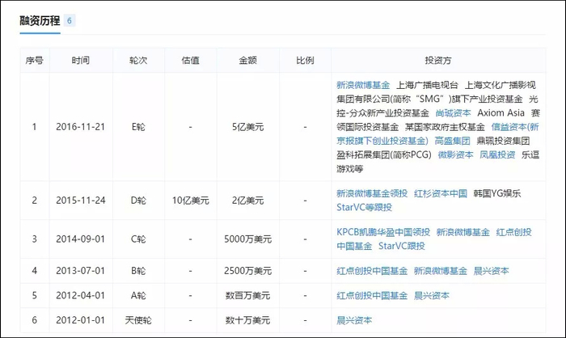Image resolution: width=566 pixels, height=338 pixels.
Task: Click the text 韩国YG娱乐
Action: tap(497, 193)
